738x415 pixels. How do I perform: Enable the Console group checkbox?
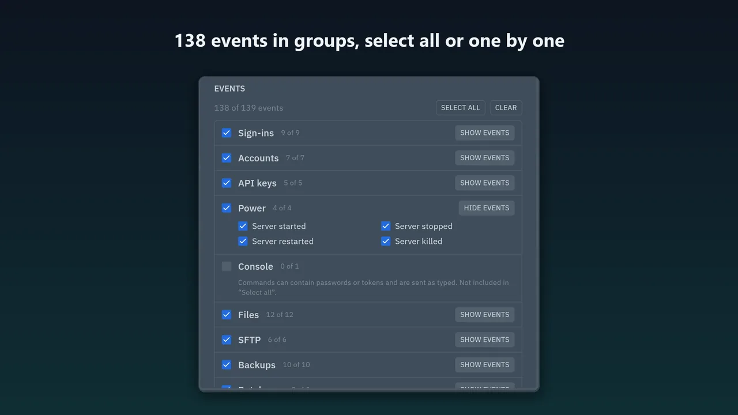[227, 266]
